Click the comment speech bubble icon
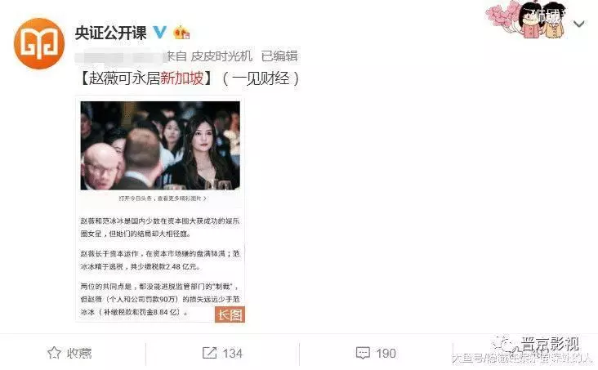This screenshot has width=598, height=370. tap(363, 353)
